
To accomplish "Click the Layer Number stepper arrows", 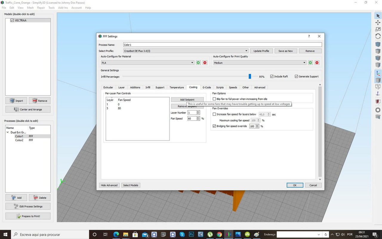I will tap(198, 113).
